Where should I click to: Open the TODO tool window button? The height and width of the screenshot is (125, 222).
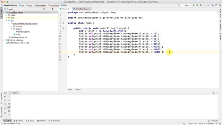click(30, 121)
